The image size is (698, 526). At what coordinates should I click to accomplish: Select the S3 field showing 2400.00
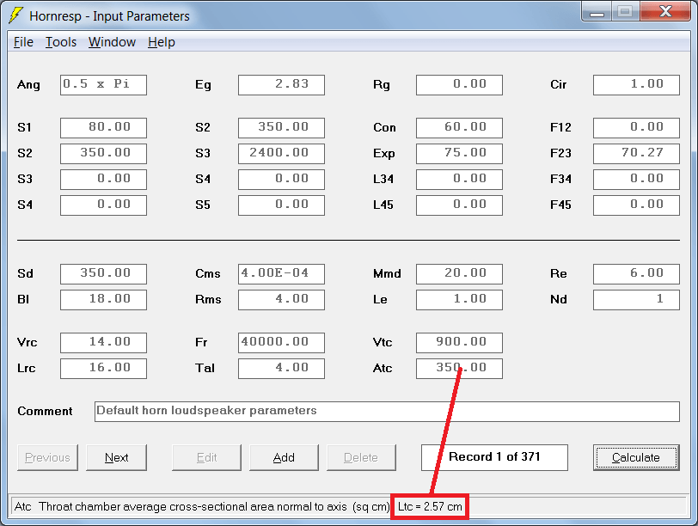click(x=281, y=154)
